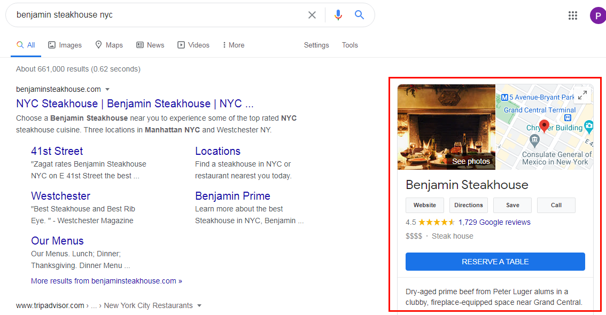Expand the More search options menu
Viewport: 606px width, 315px height.
point(234,45)
